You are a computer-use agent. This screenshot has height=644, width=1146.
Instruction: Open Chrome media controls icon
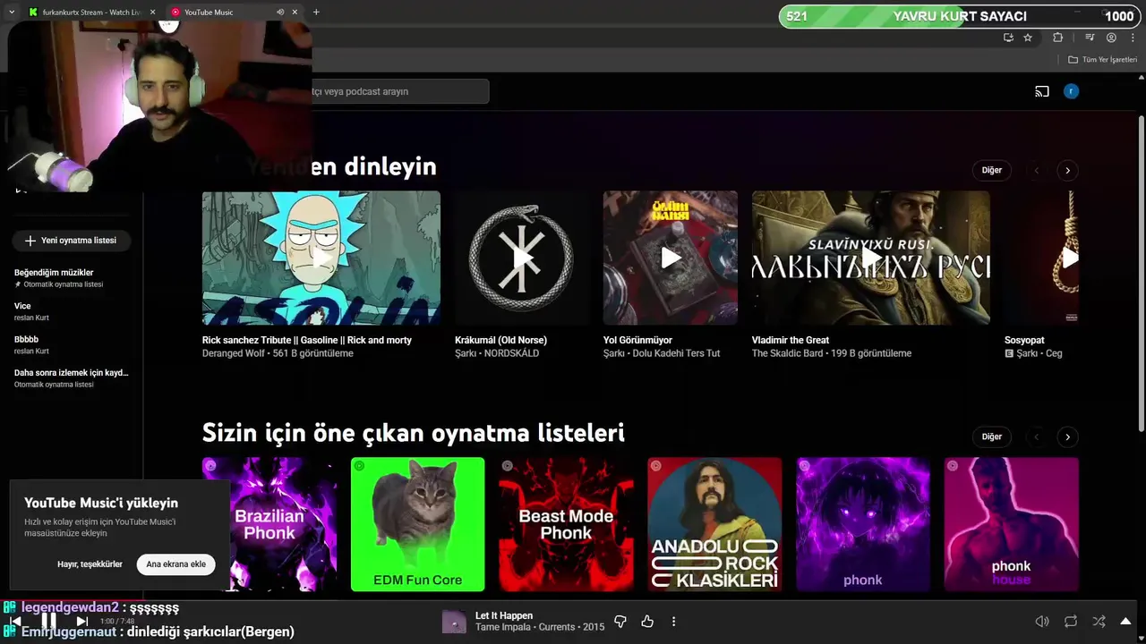coord(1090,38)
